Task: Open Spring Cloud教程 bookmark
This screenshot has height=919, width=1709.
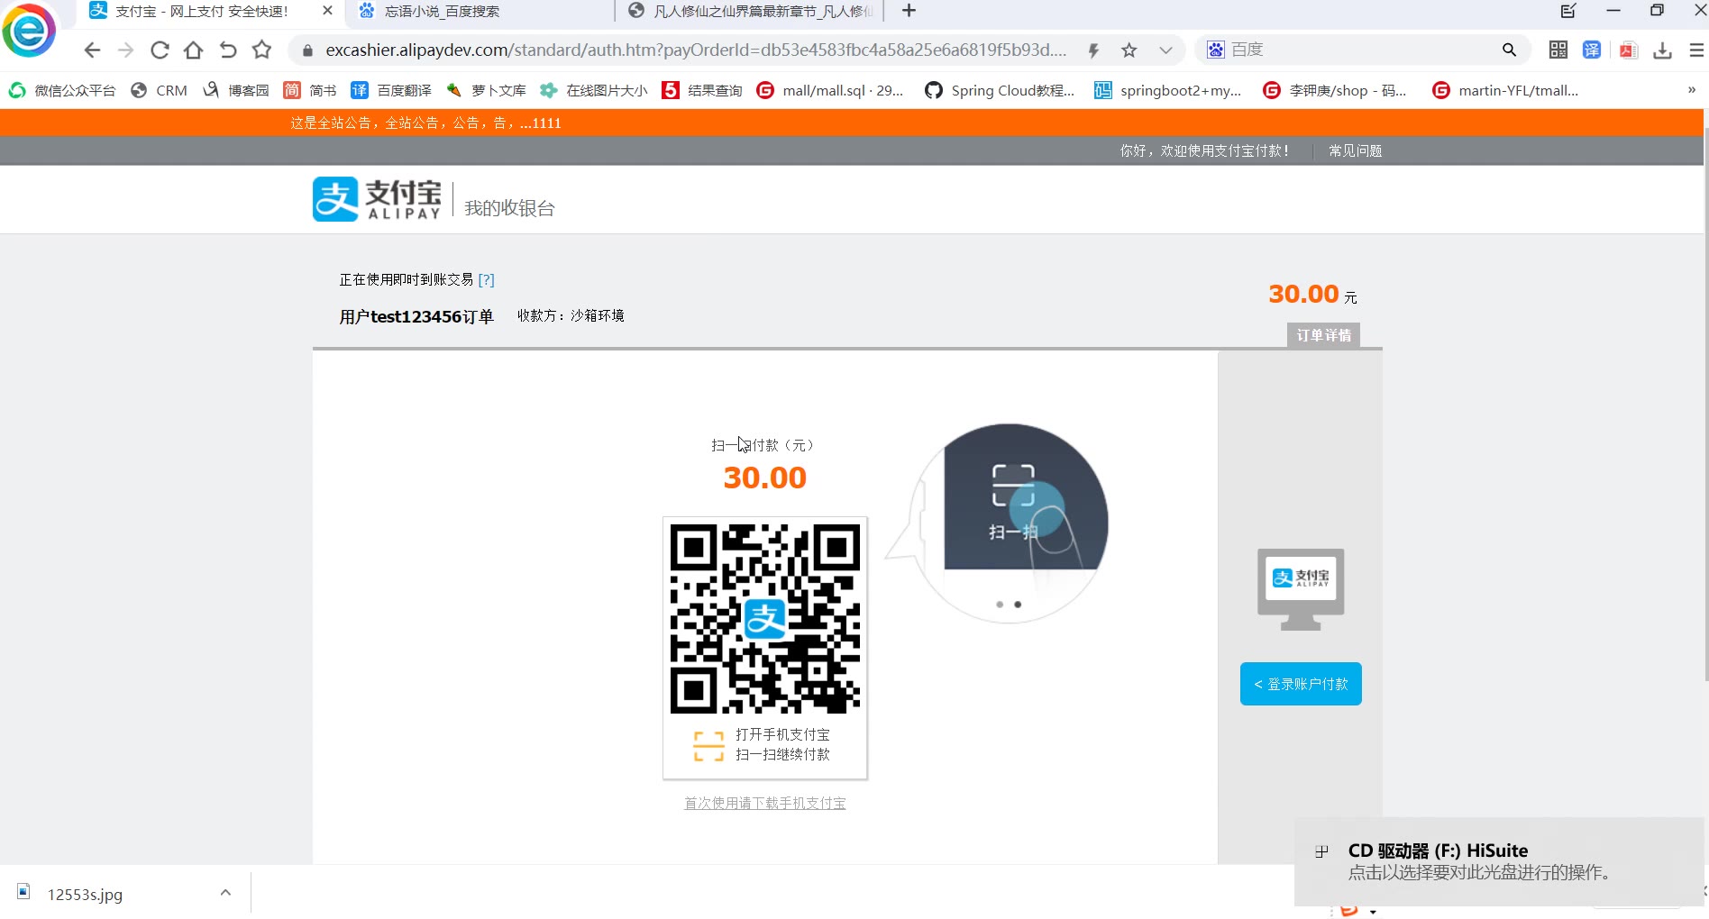Action: (1000, 90)
